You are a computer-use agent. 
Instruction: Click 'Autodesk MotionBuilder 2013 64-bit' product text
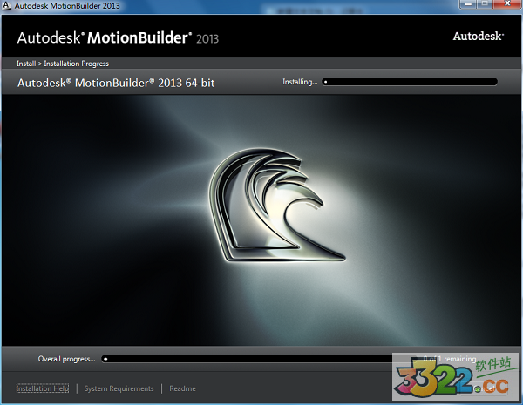[x=116, y=83]
